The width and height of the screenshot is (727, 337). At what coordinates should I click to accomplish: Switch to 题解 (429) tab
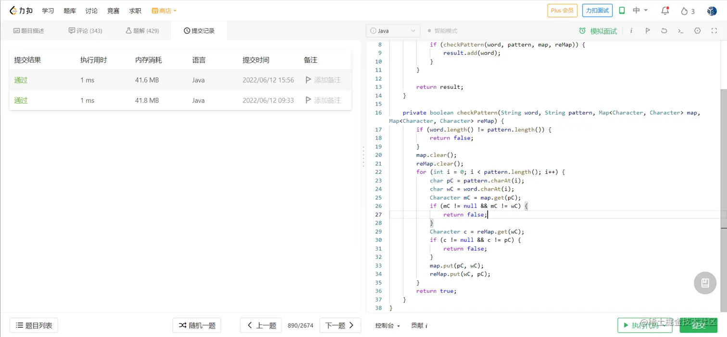point(142,31)
